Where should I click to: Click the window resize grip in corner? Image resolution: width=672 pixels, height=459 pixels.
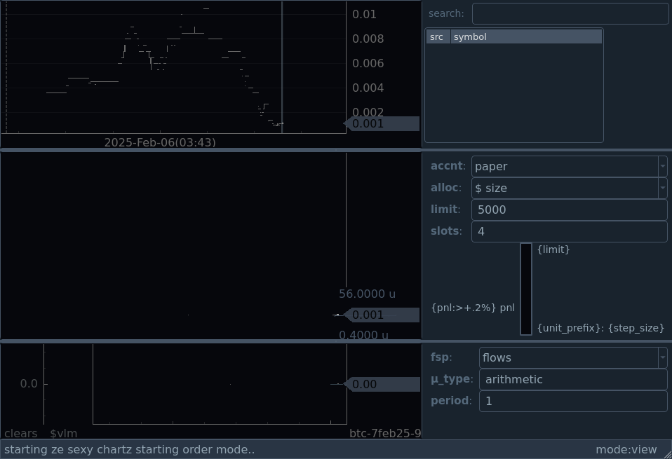click(666, 454)
